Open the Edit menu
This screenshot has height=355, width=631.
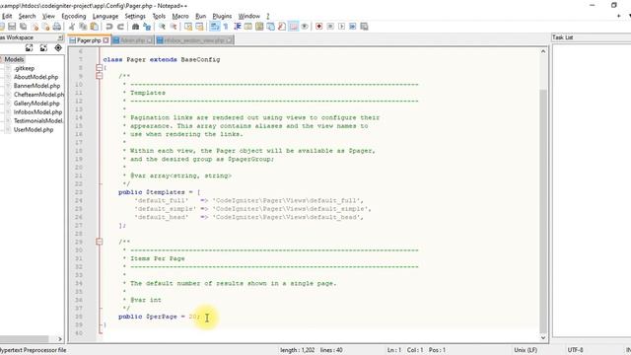click(7, 16)
